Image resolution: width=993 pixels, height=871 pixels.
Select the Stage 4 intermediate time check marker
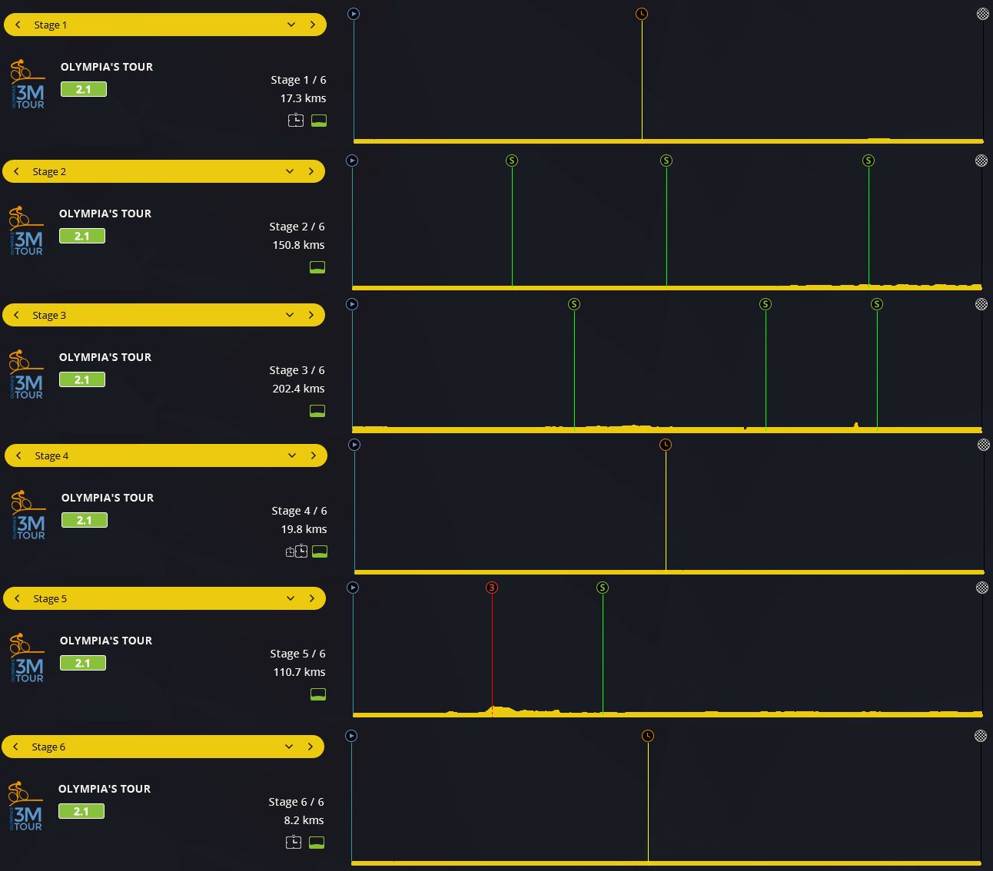666,445
